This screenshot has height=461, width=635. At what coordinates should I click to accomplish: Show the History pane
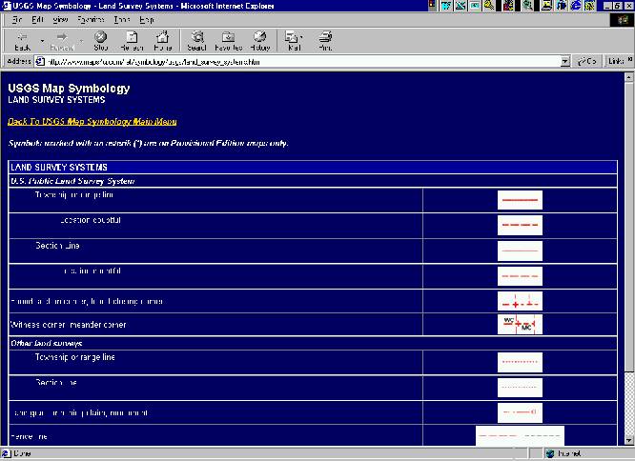(260, 40)
